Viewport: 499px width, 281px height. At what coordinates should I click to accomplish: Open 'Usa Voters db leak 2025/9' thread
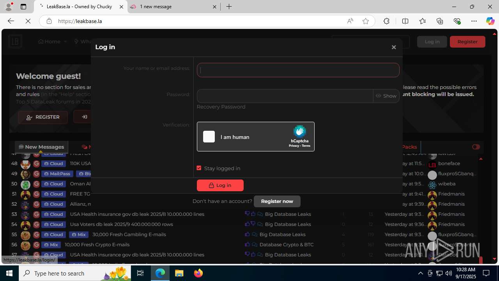(121, 224)
